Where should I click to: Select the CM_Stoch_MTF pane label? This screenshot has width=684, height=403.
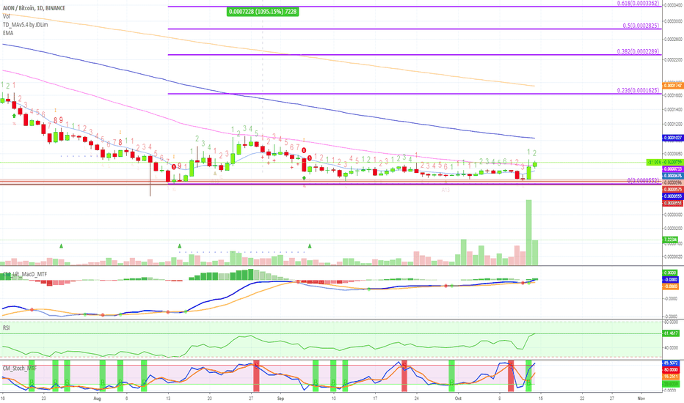point(20,368)
